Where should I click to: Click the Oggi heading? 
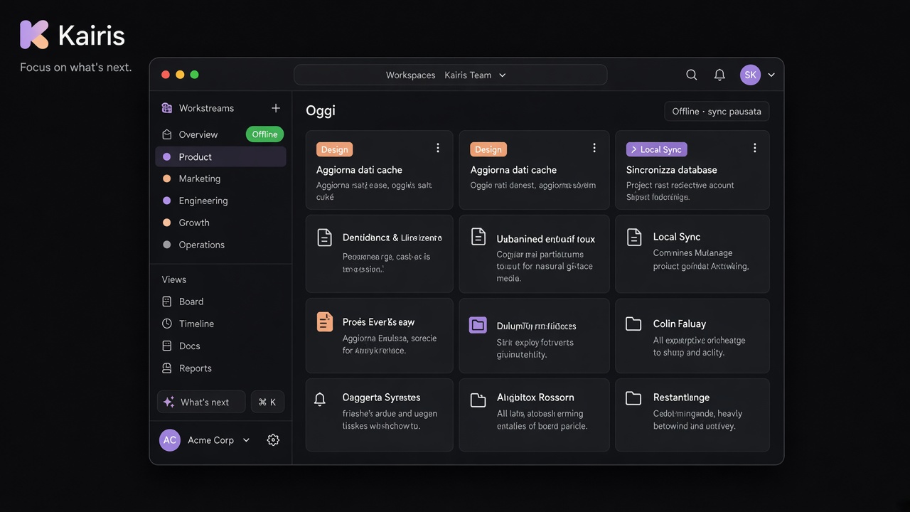point(321,111)
